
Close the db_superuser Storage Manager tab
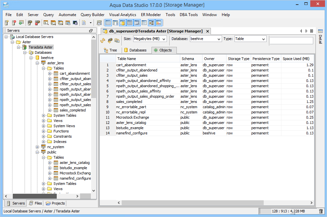(208, 31)
